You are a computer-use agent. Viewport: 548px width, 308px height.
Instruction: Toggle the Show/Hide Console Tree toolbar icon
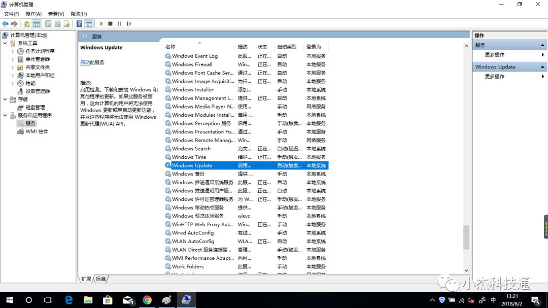(x=36, y=24)
